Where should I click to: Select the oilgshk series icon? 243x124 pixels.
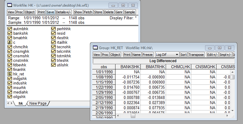point(10,97)
